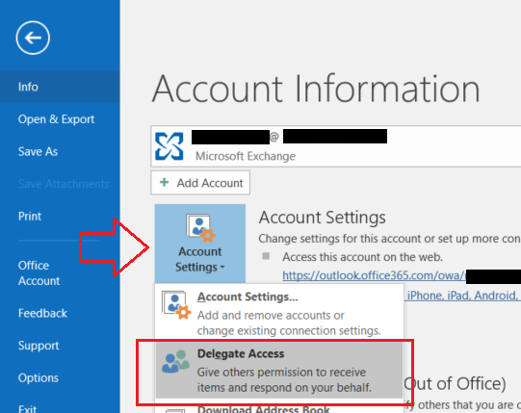This screenshot has width=521, height=413.
Task: Open the account selector showing Microsoft Exchange
Action: pyautogui.click(x=335, y=146)
